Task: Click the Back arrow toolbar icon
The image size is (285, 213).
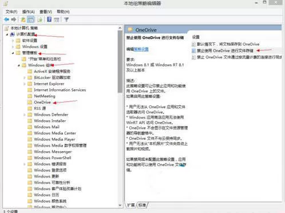Action: tap(6, 19)
